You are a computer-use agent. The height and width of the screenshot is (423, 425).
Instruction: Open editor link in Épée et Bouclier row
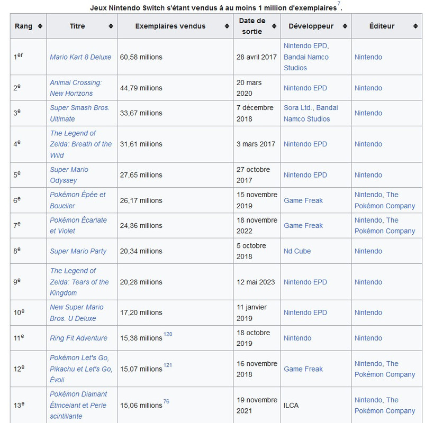coord(385,200)
